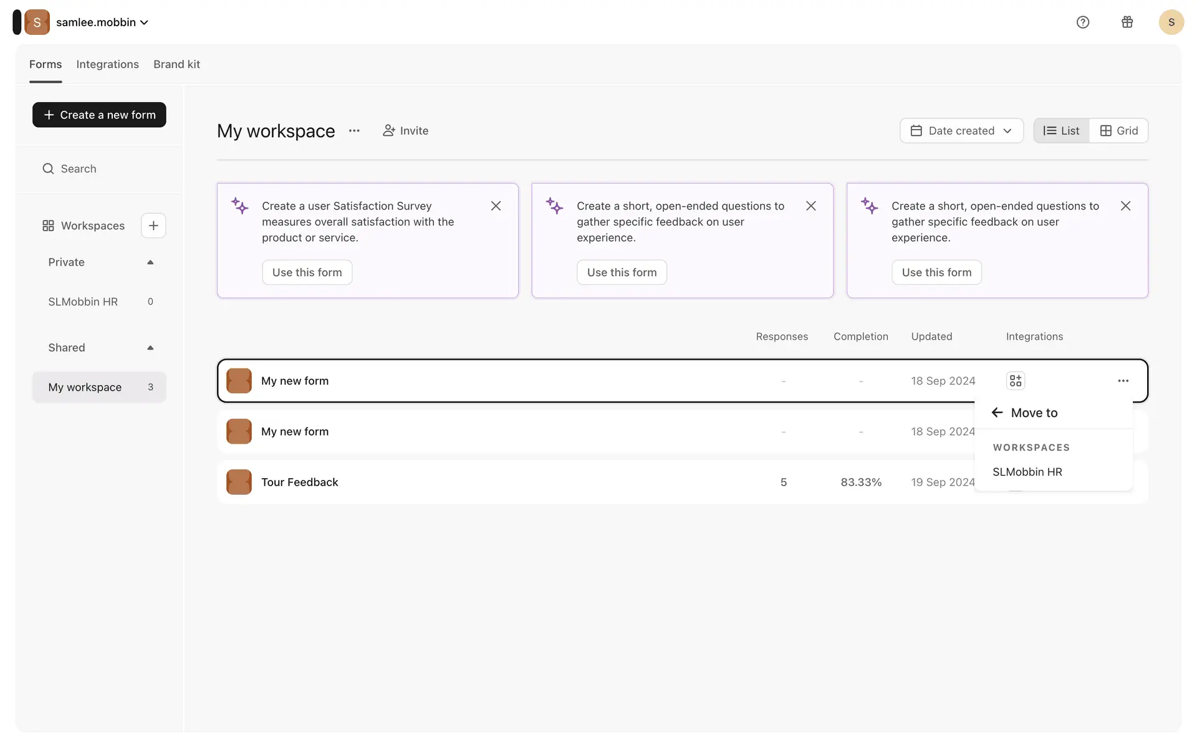The height and width of the screenshot is (748, 1197).
Task: Click the gift box icon
Action: tap(1127, 22)
